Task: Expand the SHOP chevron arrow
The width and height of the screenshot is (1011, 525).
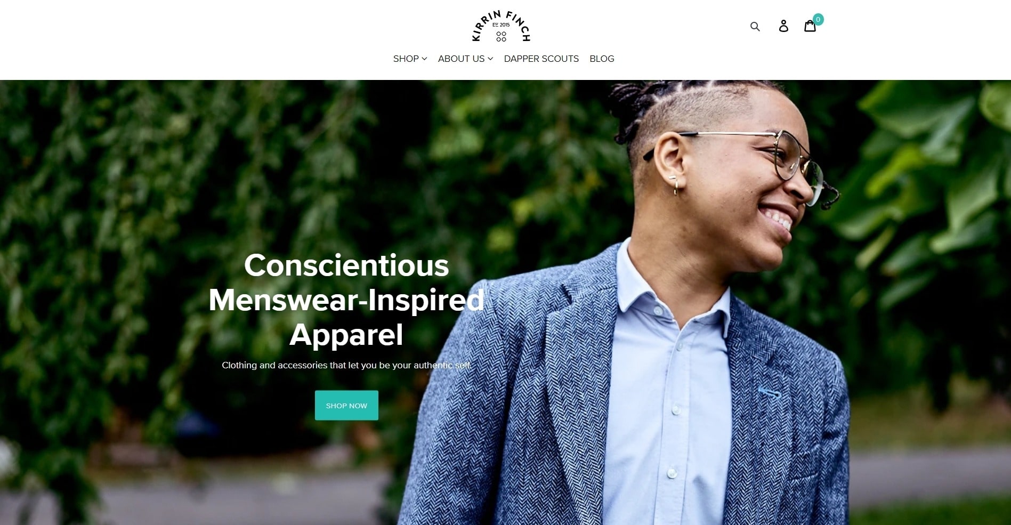Action: point(424,59)
